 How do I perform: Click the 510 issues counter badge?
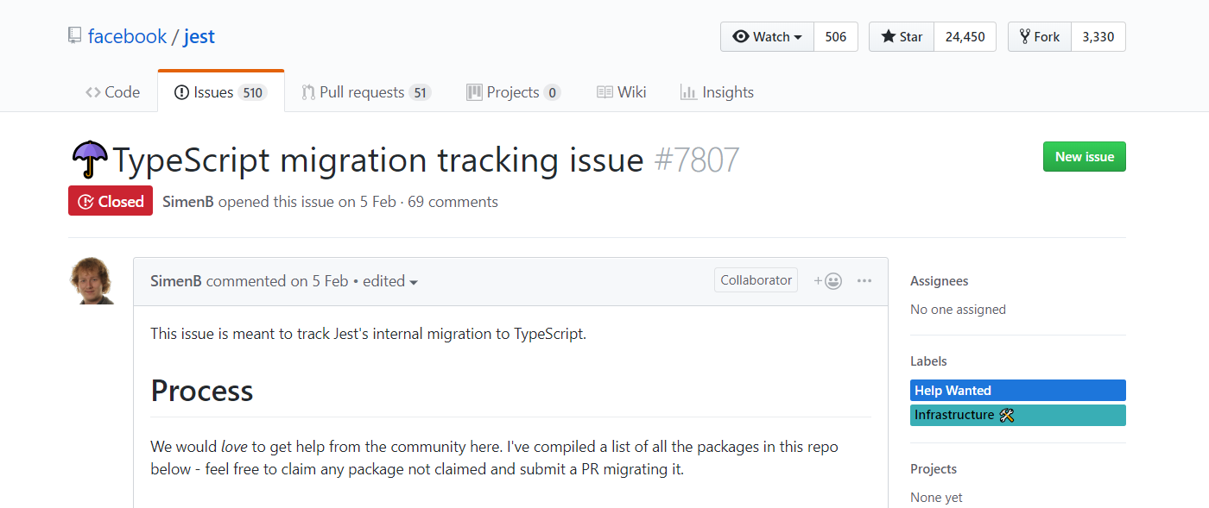point(253,93)
